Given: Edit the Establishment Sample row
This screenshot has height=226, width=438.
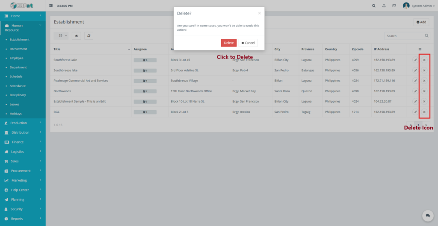Looking at the screenshot, I should point(416,101).
